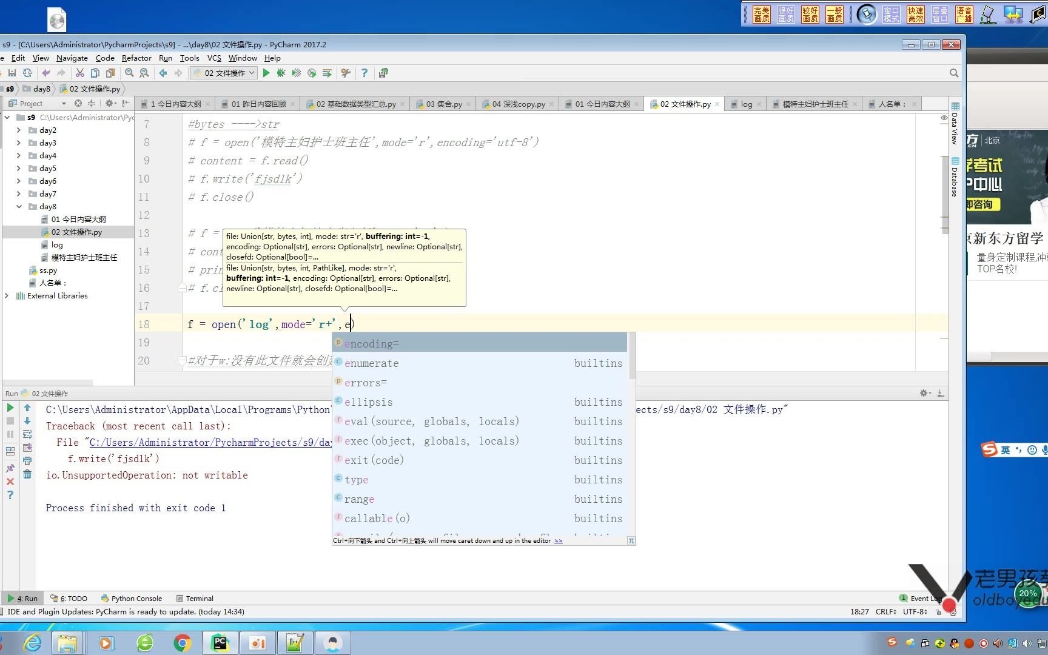
Task: Rerun program in Run panel
Action: click(10, 408)
